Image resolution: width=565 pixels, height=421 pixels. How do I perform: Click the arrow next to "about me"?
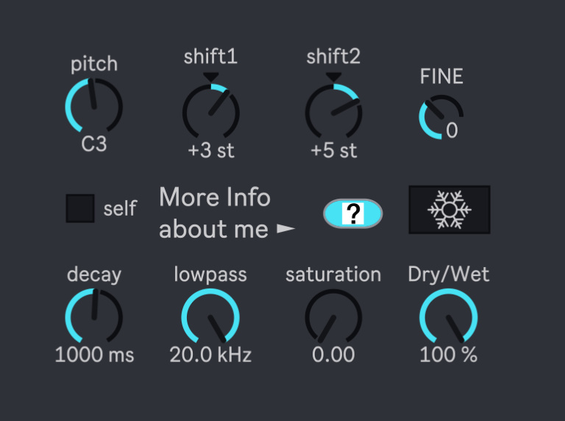pyautogui.click(x=285, y=230)
